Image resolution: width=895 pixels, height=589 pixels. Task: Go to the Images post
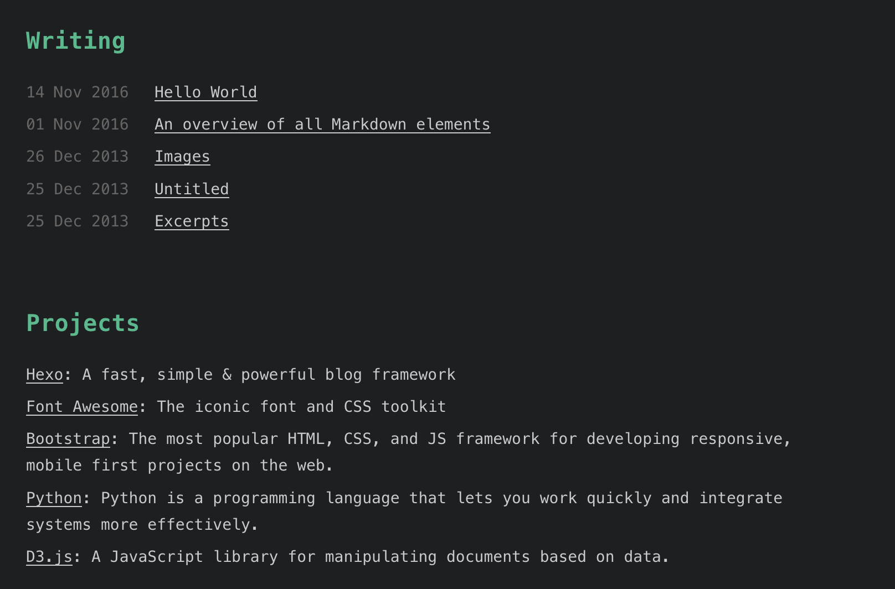(182, 157)
